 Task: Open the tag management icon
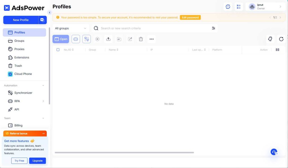point(270,39)
